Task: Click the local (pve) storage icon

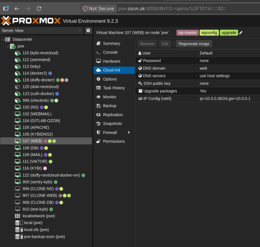Action: [x=19, y=223]
